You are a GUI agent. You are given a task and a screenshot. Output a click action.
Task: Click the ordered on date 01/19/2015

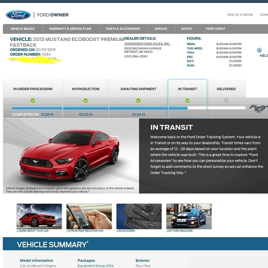(46, 50)
